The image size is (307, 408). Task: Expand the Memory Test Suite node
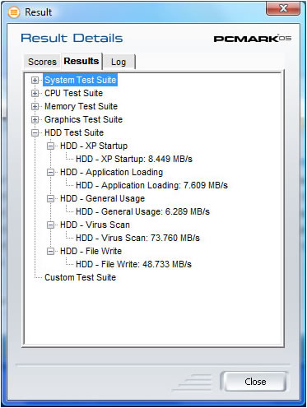point(35,106)
